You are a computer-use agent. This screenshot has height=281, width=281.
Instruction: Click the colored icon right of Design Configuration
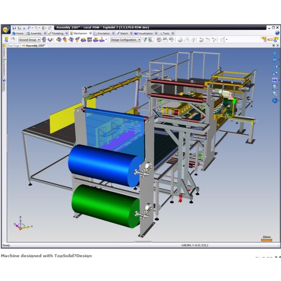pyautogui.click(x=145, y=40)
